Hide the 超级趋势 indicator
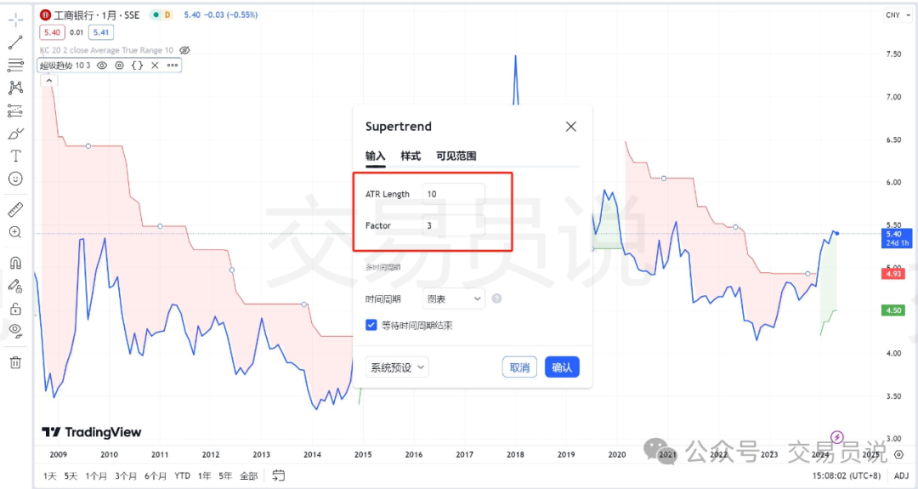 (x=102, y=65)
